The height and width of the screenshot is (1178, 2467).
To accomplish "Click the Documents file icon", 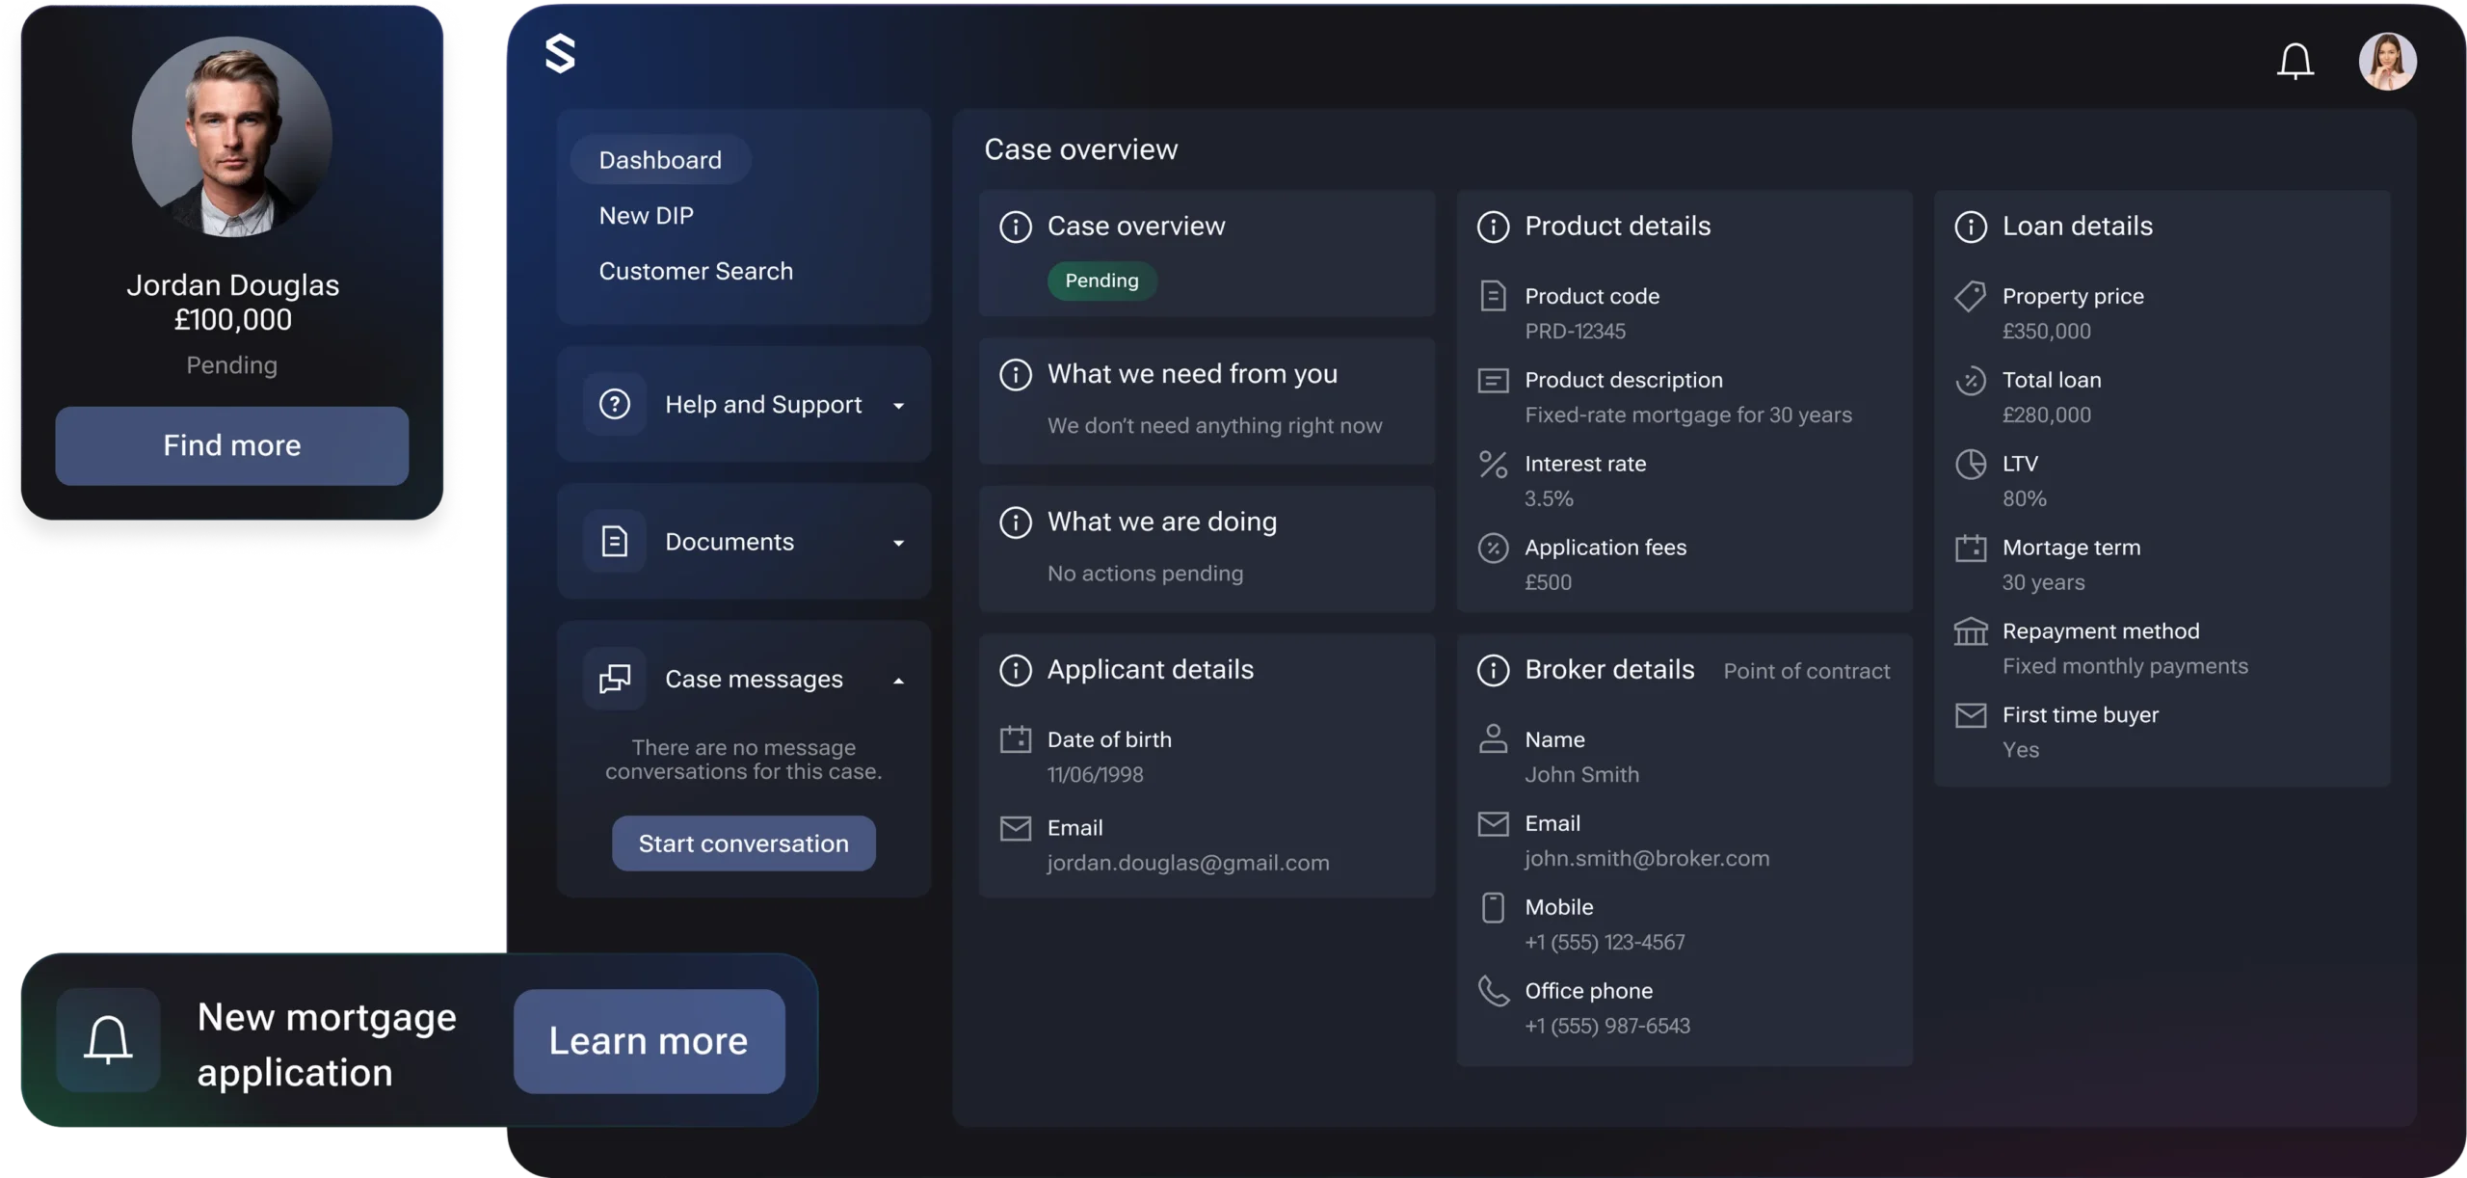I will click(x=615, y=542).
